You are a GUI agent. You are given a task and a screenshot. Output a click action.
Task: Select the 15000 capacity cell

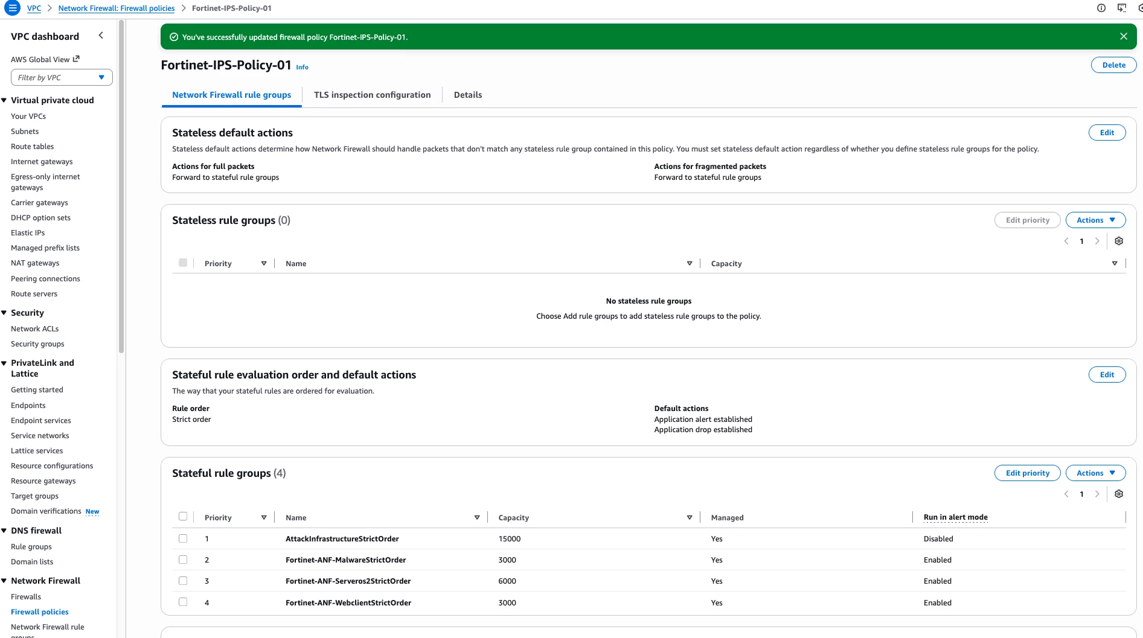tap(510, 539)
